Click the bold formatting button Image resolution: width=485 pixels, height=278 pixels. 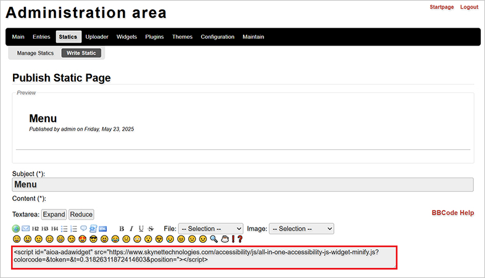122,229
